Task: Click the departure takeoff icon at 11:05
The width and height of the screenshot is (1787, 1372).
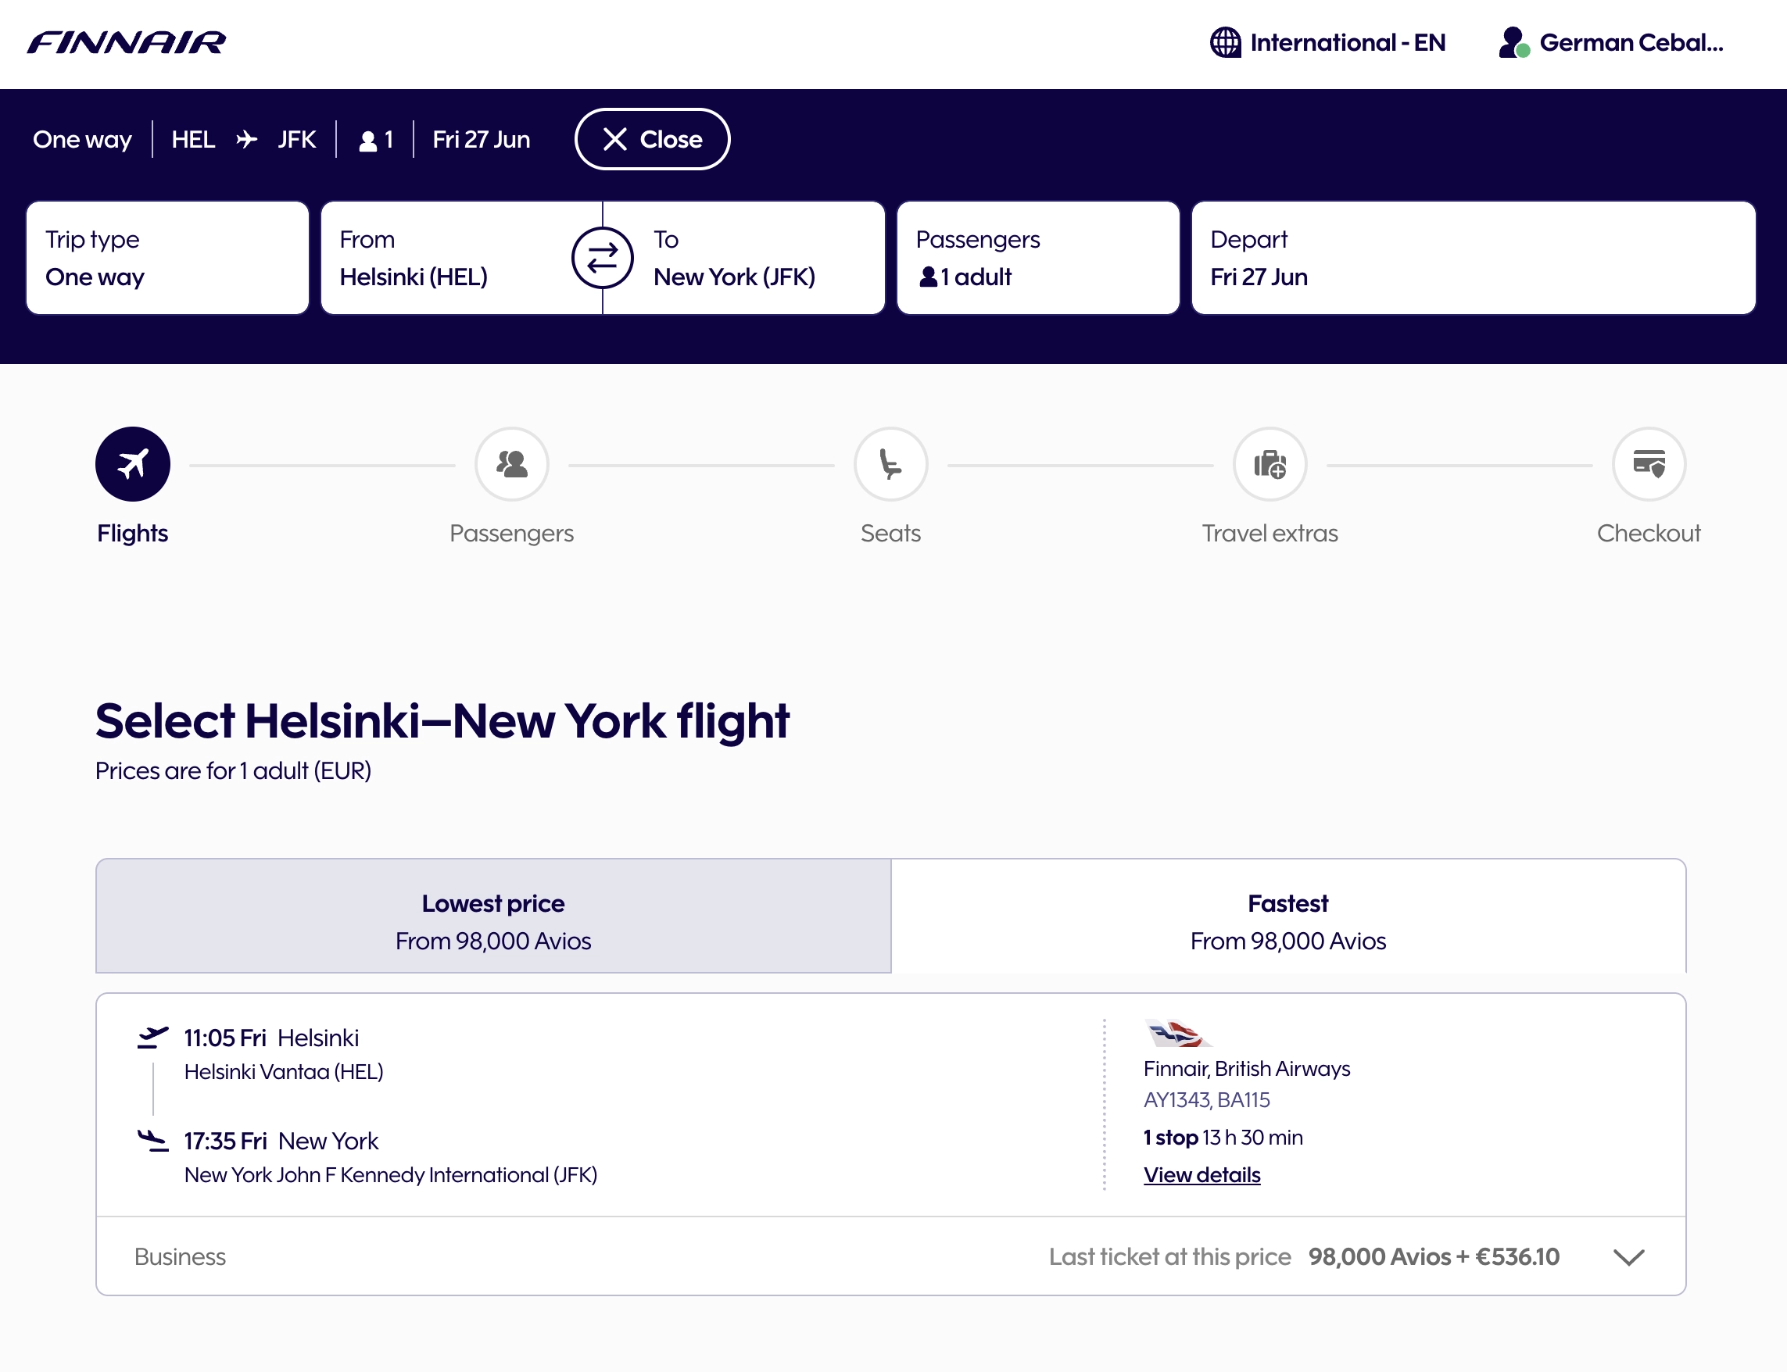Action: coord(152,1037)
